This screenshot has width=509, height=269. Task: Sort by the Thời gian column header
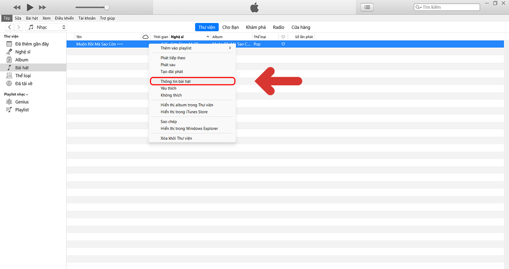160,37
